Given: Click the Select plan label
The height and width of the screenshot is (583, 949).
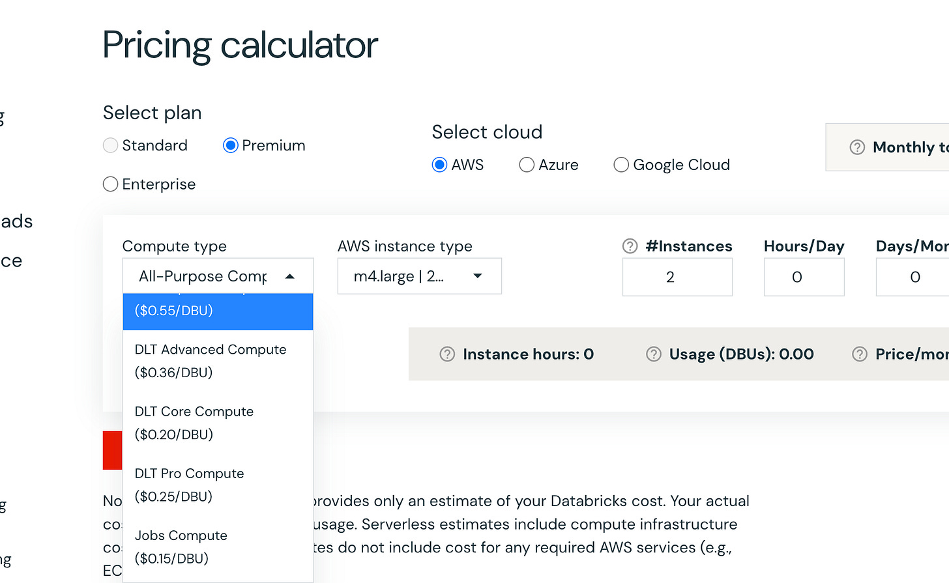Looking at the screenshot, I should (152, 113).
